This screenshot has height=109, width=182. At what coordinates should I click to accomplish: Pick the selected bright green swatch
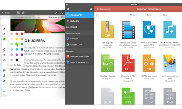(x=17, y=44)
